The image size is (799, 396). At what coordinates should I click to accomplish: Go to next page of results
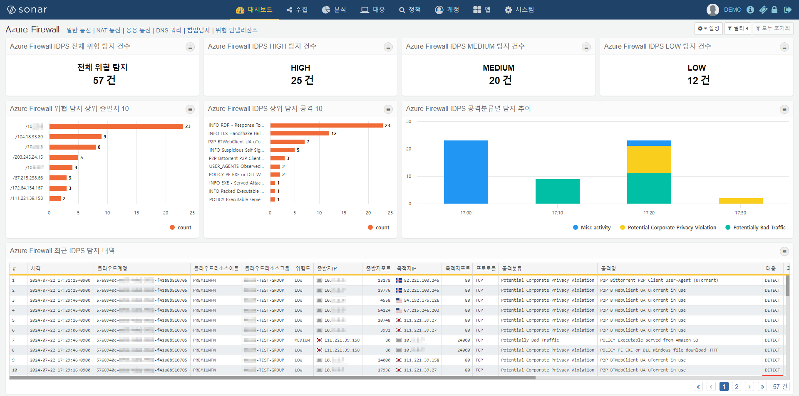(749, 386)
